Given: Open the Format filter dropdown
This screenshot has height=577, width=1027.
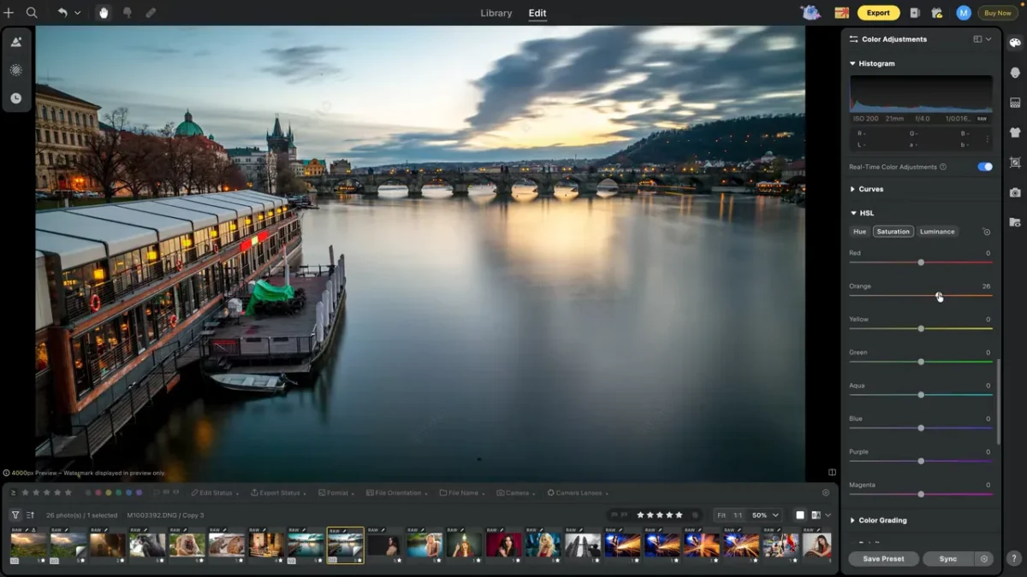Looking at the screenshot, I should click(x=335, y=493).
